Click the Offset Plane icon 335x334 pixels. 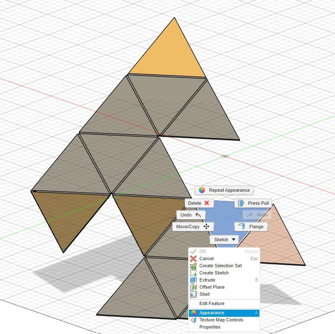(194, 287)
